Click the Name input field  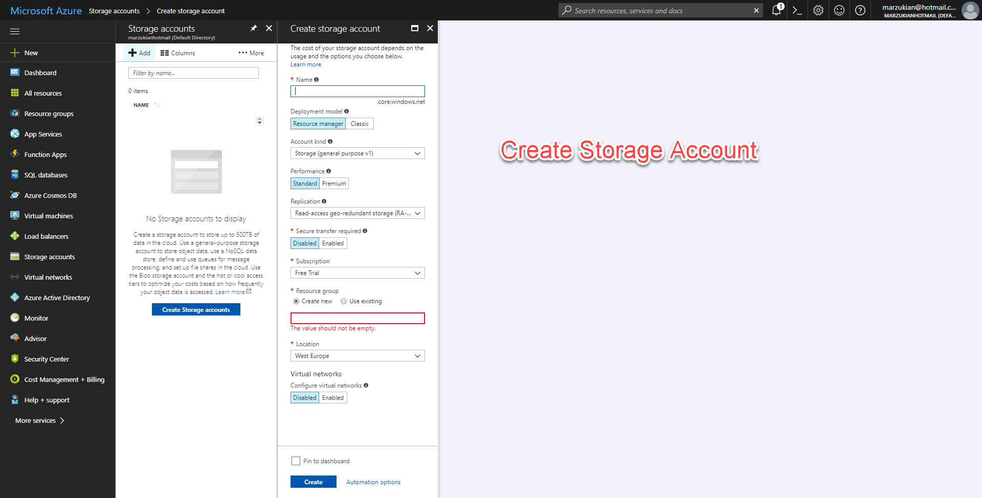[357, 90]
